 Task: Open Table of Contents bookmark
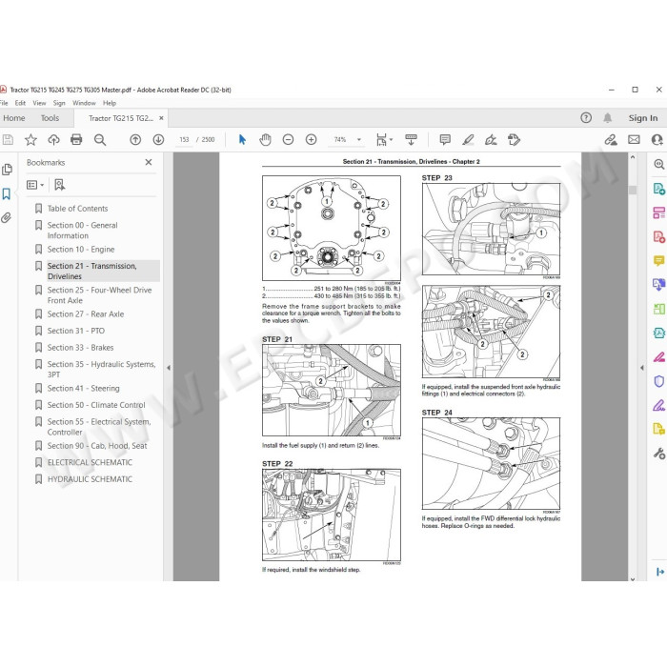[x=77, y=209]
